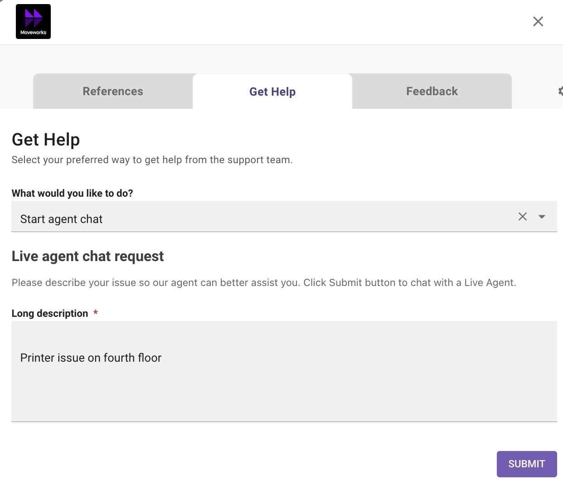Viewport: 563px width, 485px height.
Task: Click the red required asterisk
Action: click(x=96, y=313)
